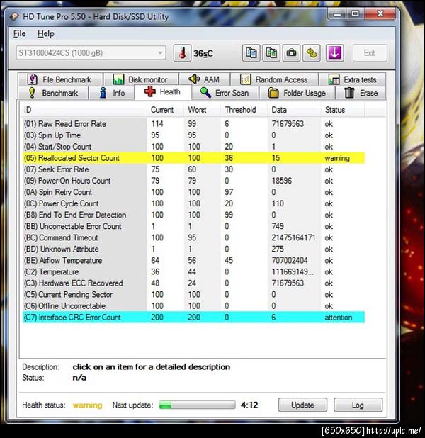Click the Current column header
Image resolution: width=425 pixels, height=438 pixels.
click(x=165, y=110)
